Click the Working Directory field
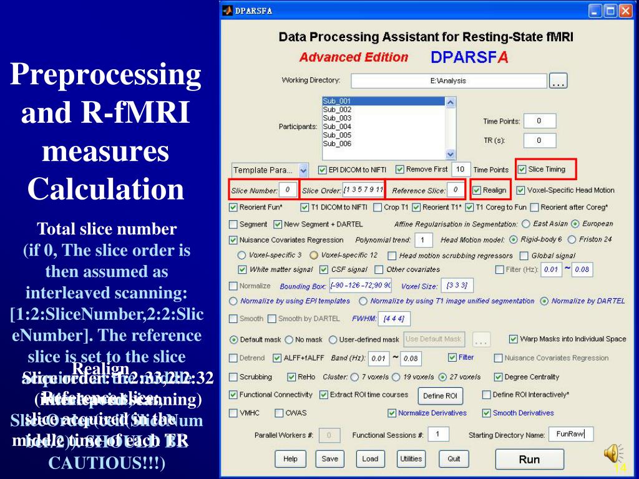 [x=448, y=80]
